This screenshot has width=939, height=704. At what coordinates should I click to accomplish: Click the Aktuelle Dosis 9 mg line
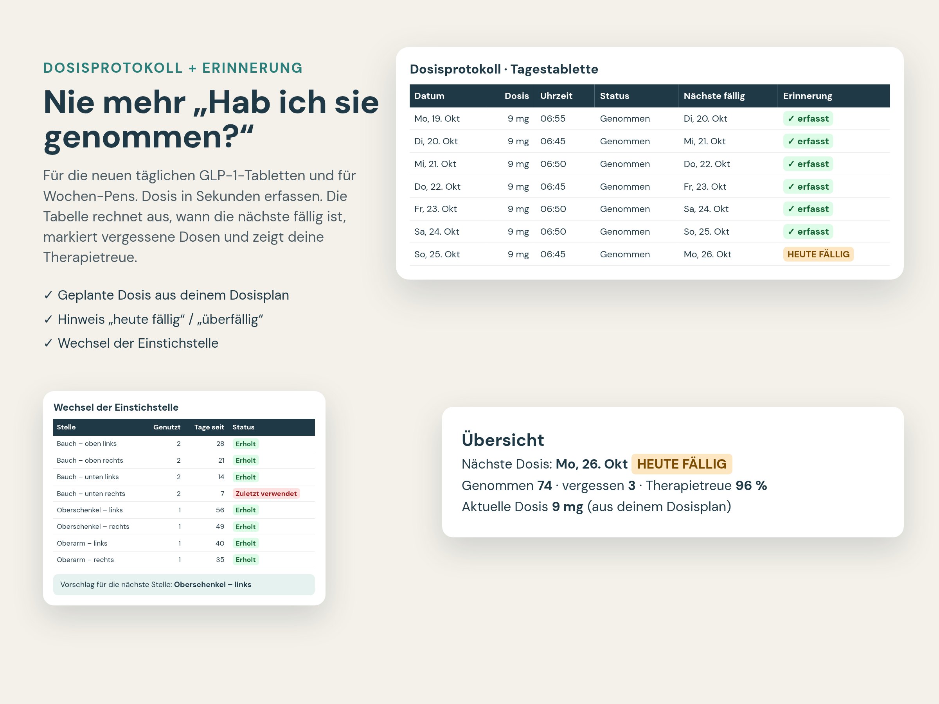click(x=596, y=506)
